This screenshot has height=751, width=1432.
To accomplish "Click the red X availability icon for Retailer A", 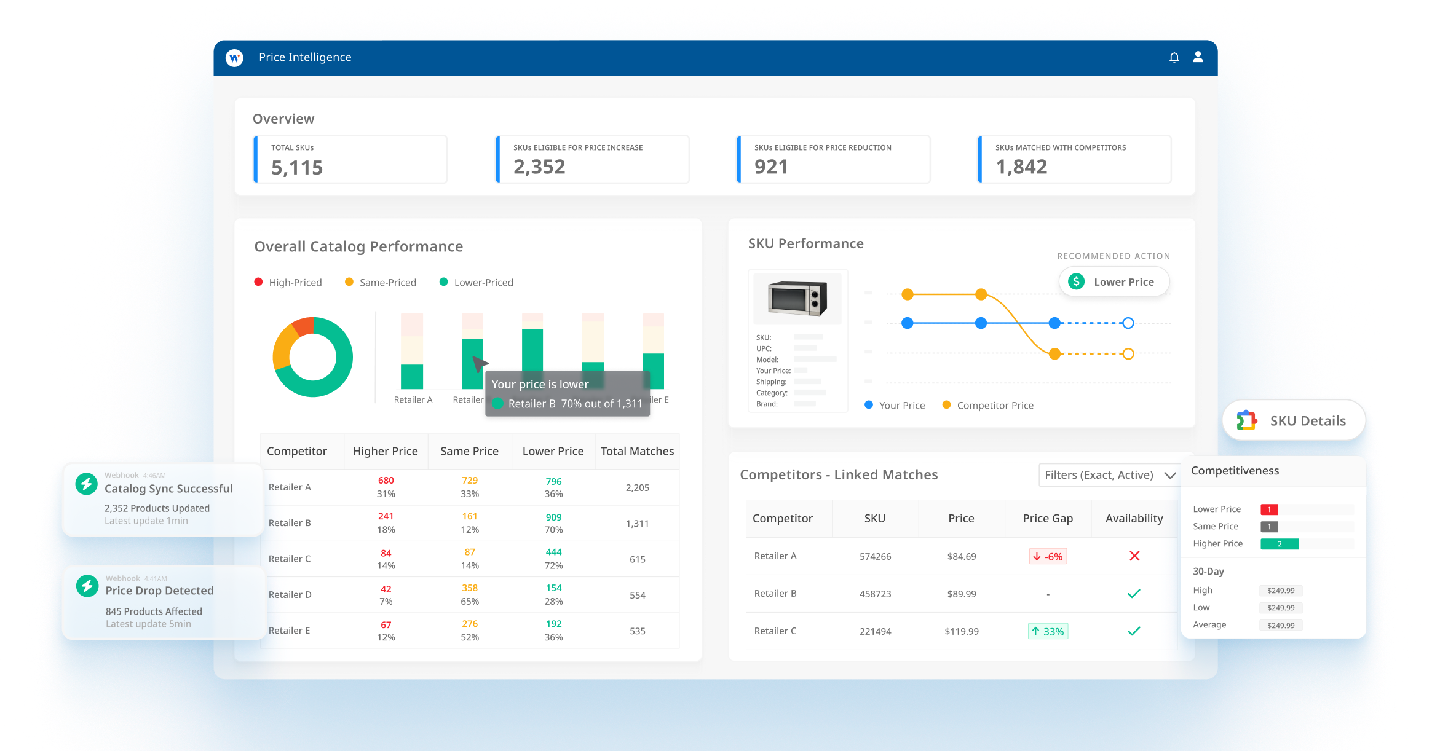I will click(x=1134, y=556).
